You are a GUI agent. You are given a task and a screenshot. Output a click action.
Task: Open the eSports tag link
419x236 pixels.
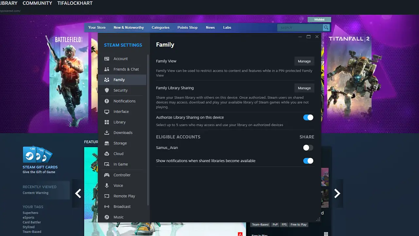click(28, 217)
